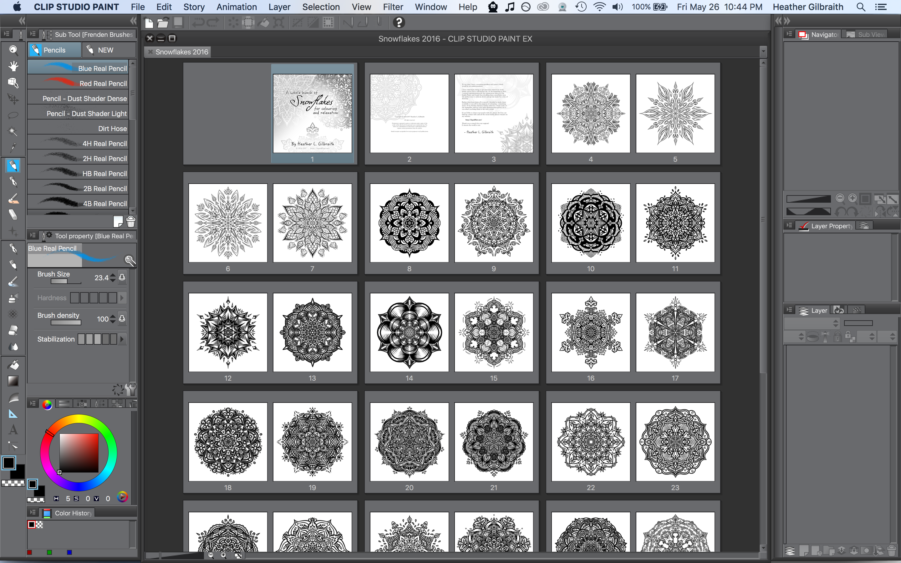The height and width of the screenshot is (563, 901).
Task: Adjust the Brush density slider bar
Action: (x=66, y=323)
